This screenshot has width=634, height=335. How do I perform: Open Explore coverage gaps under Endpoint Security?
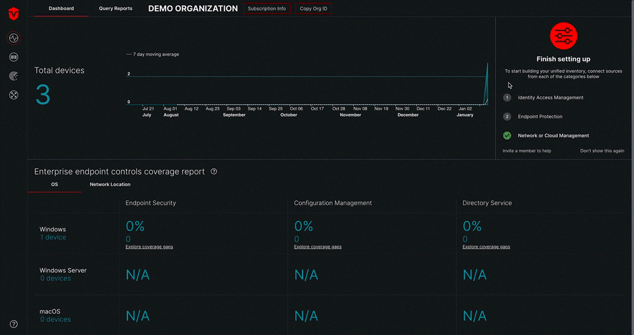[x=149, y=246]
